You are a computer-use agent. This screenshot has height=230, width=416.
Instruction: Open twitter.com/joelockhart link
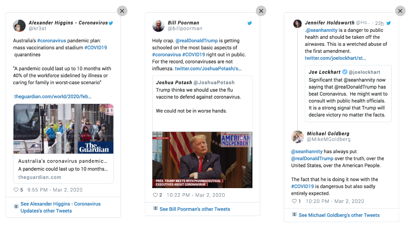pos(335,58)
